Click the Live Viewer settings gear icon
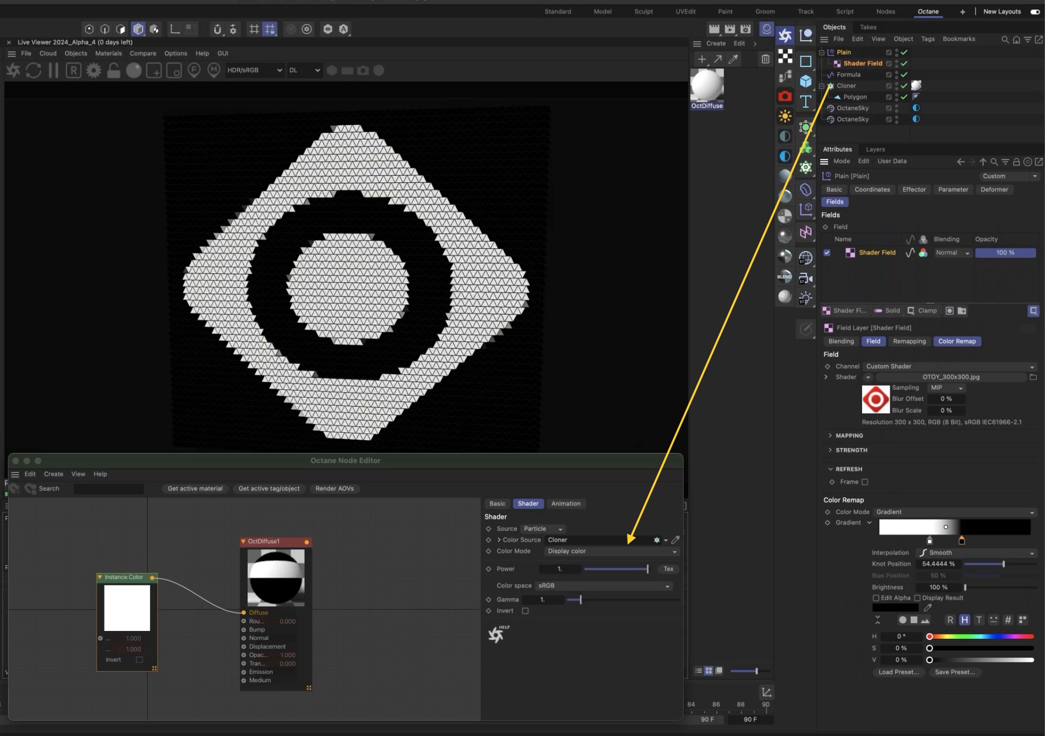 coord(94,70)
